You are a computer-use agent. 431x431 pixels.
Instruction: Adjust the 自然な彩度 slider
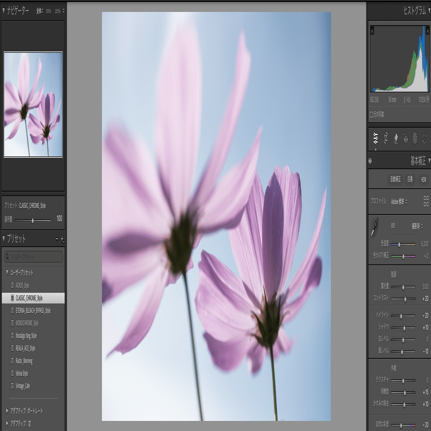point(403,425)
